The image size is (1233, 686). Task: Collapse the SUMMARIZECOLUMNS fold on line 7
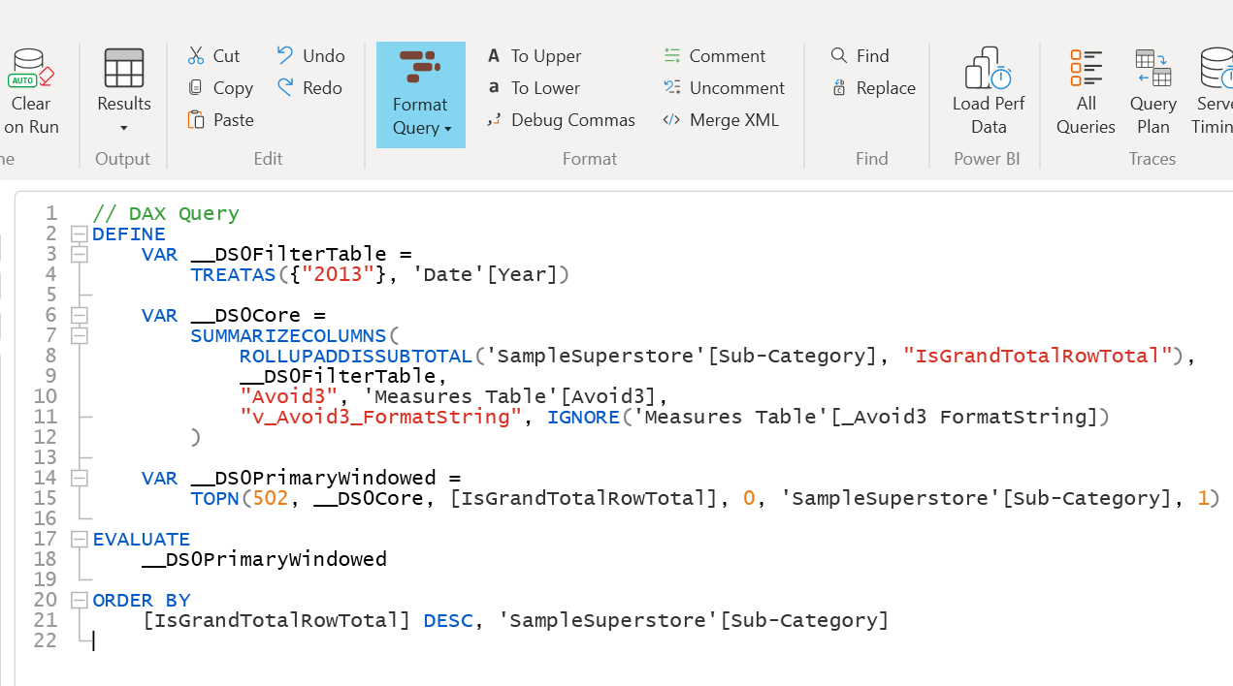[80, 336]
